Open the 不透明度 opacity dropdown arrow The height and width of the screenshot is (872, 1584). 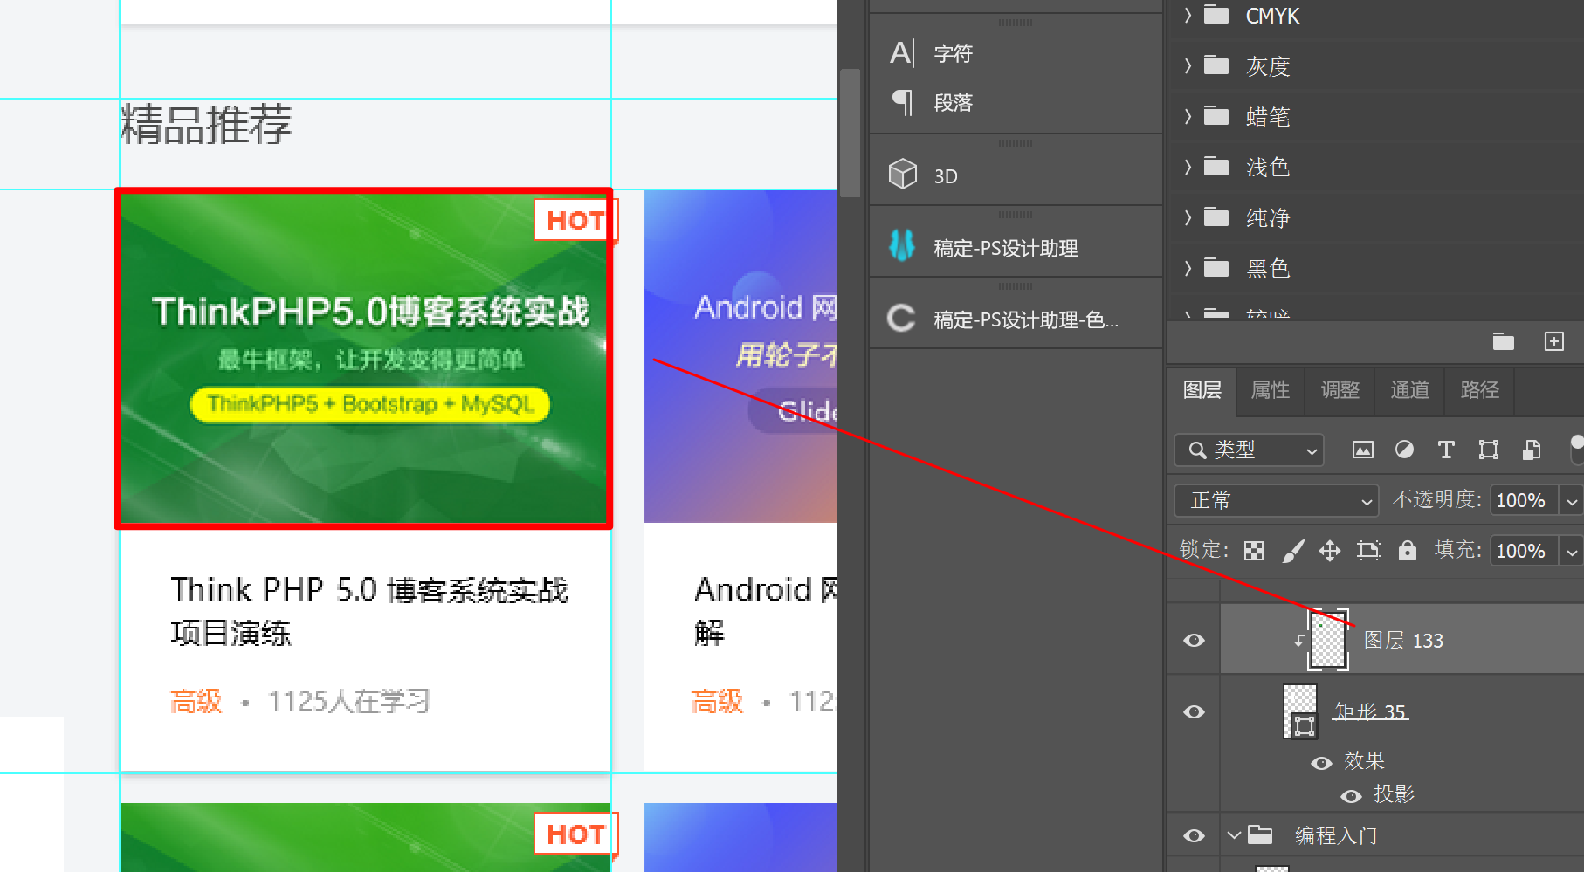[x=1572, y=501]
